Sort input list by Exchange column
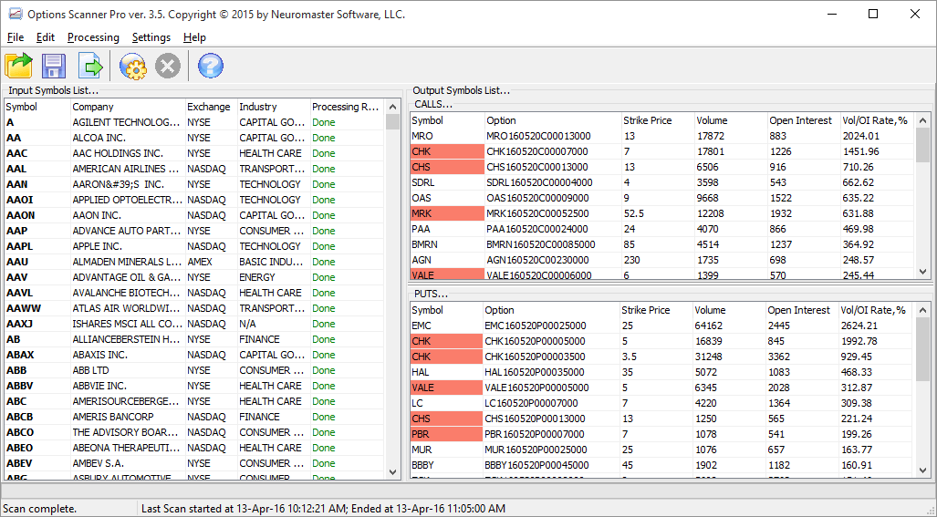Image resolution: width=937 pixels, height=517 pixels. [211, 107]
